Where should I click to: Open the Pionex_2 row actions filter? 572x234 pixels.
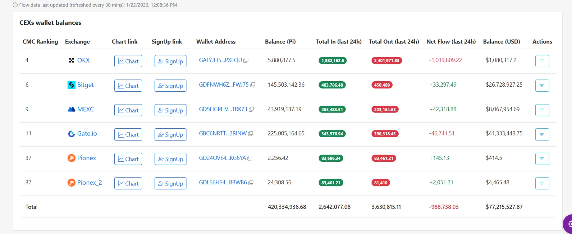[x=542, y=183]
